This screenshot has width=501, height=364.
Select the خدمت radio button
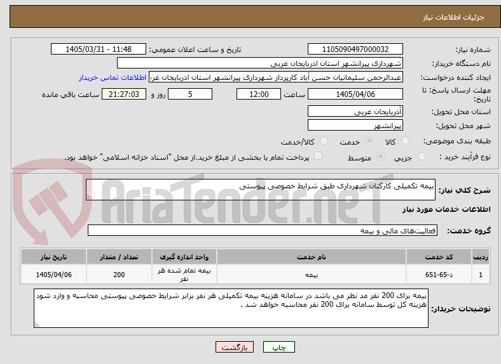click(x=369, y=141)
